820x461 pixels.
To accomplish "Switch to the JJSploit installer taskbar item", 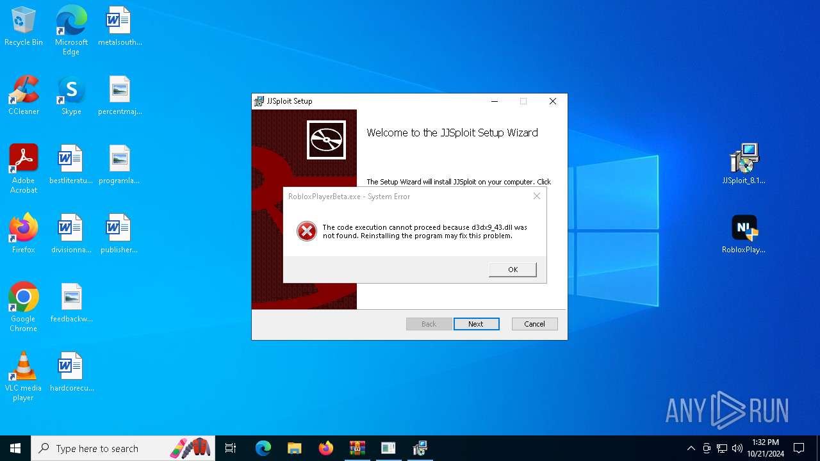I will click(420, 448).
